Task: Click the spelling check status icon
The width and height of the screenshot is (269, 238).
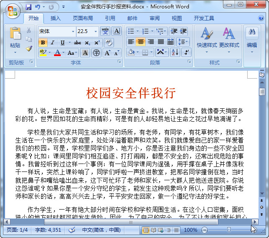Action: 72,230
